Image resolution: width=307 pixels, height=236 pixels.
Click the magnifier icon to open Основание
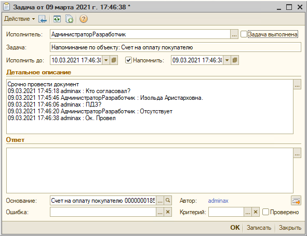click(168, 200)
